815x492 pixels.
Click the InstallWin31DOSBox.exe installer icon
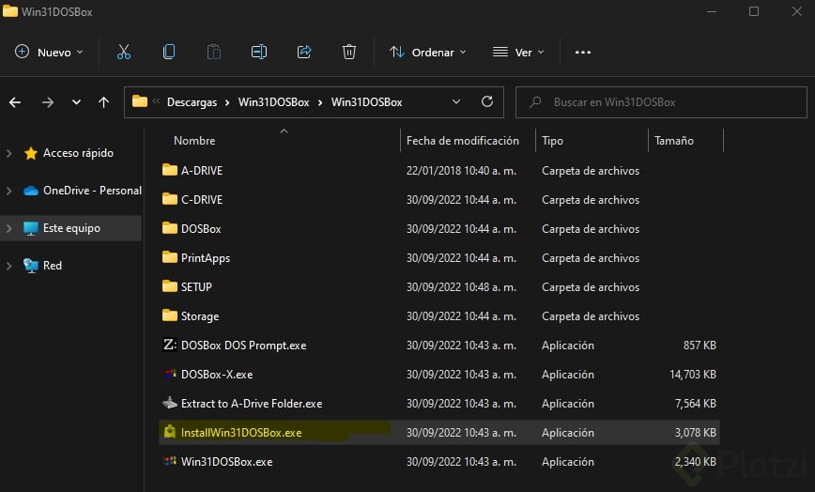coord(169,432)
